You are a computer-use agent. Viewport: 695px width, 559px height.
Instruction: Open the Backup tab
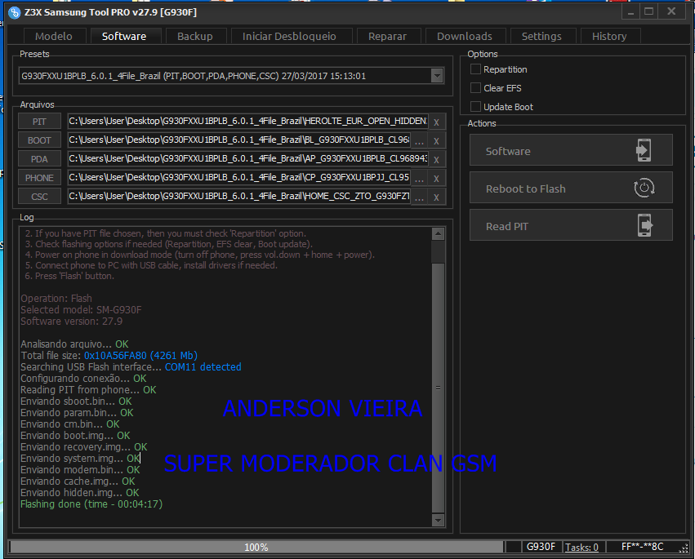pyautogui.click(x=195, y=37)
